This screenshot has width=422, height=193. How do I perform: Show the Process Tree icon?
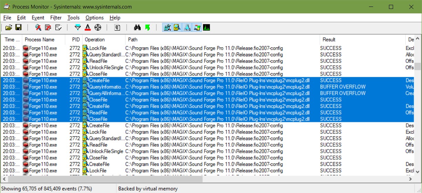pos(117,27)
